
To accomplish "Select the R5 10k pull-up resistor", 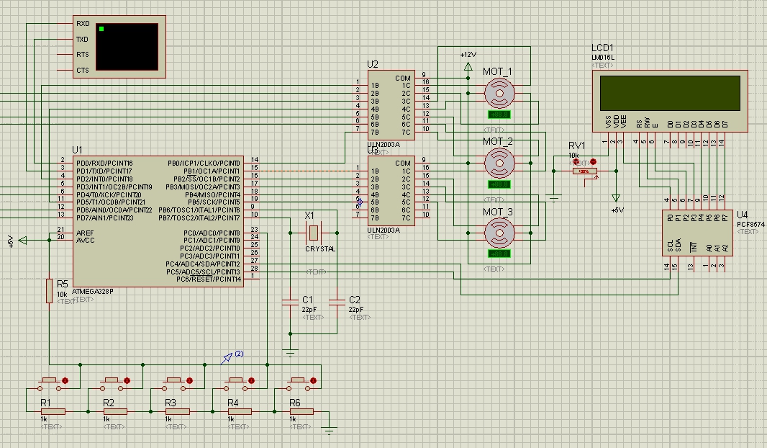I will 49,291.
